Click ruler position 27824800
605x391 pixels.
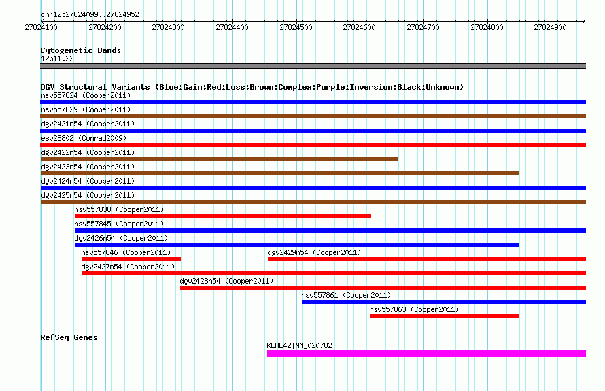click(x=487, y=27)
